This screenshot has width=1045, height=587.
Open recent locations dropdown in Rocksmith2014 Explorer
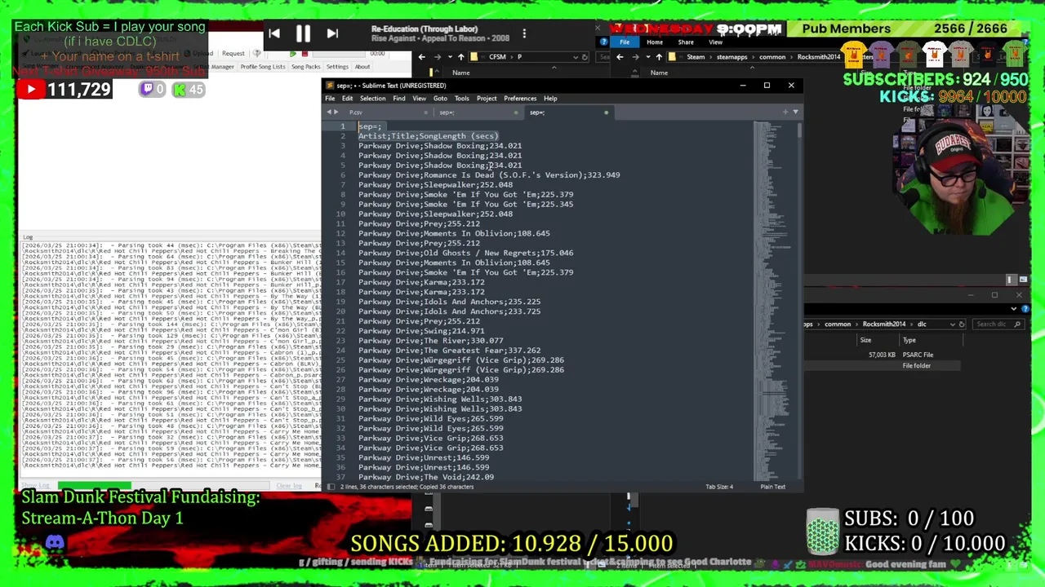click(647, 57)
